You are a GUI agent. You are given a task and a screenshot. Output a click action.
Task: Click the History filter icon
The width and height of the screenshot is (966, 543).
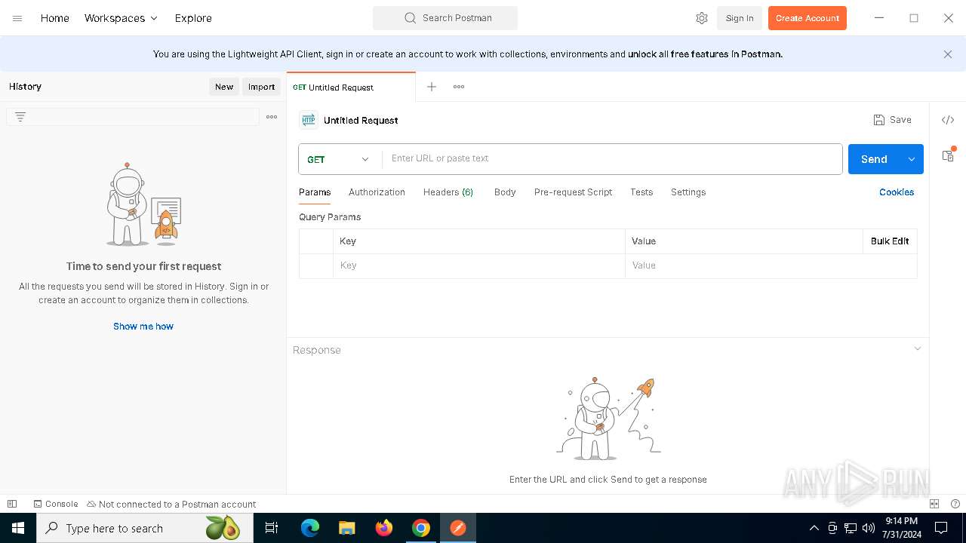20,117
